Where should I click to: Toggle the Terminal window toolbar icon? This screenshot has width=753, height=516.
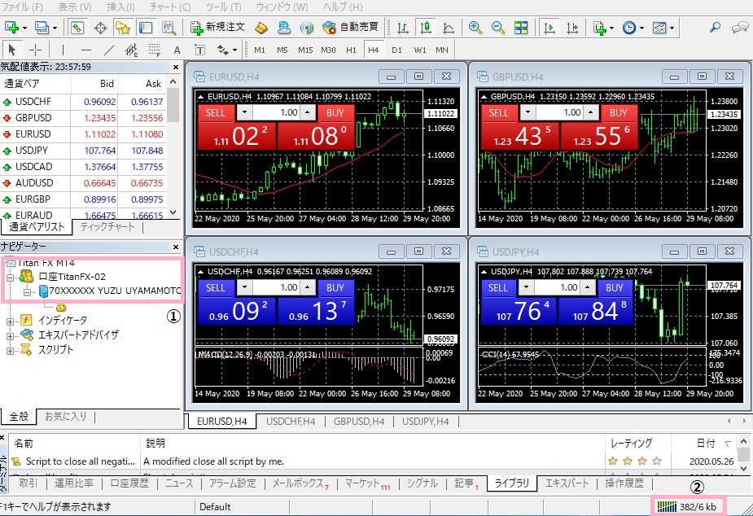(146, 28)
